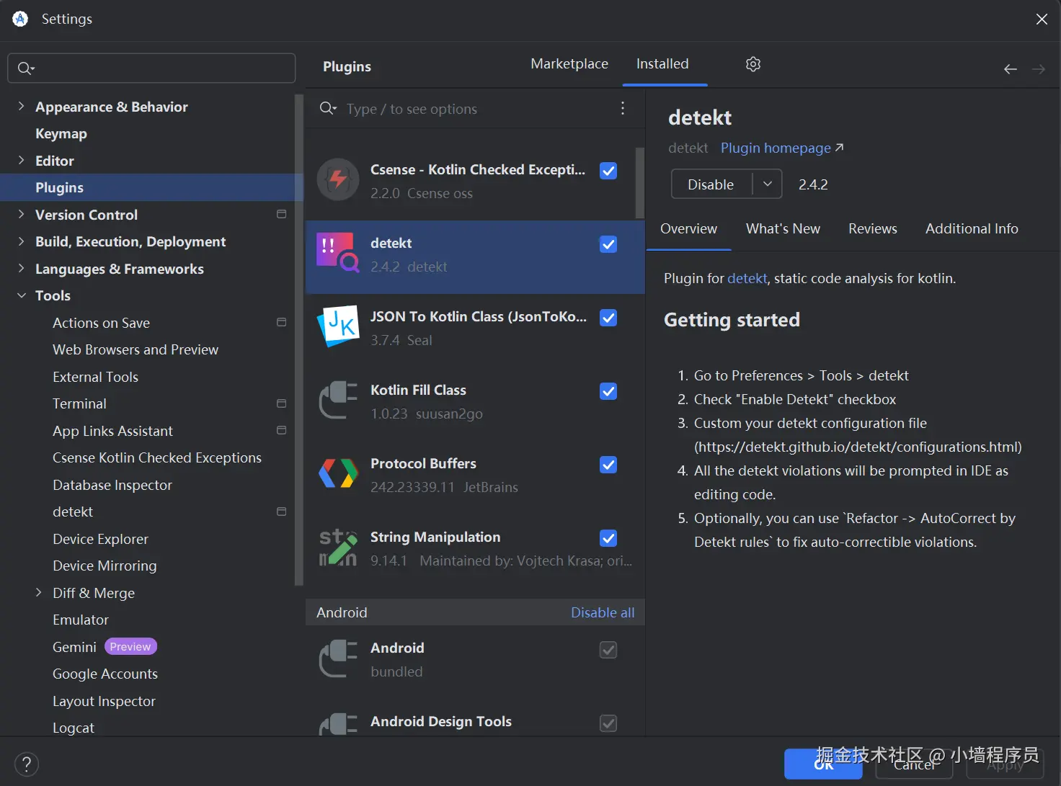Confirm settings with the OK button
The height and width of the screenshot is (786, 1061).
point(823,764)
